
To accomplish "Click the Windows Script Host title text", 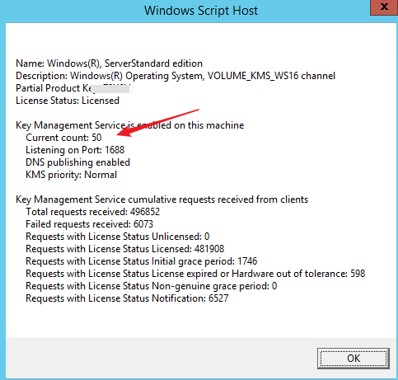I will pyautogui.click(x=201, y=11).
